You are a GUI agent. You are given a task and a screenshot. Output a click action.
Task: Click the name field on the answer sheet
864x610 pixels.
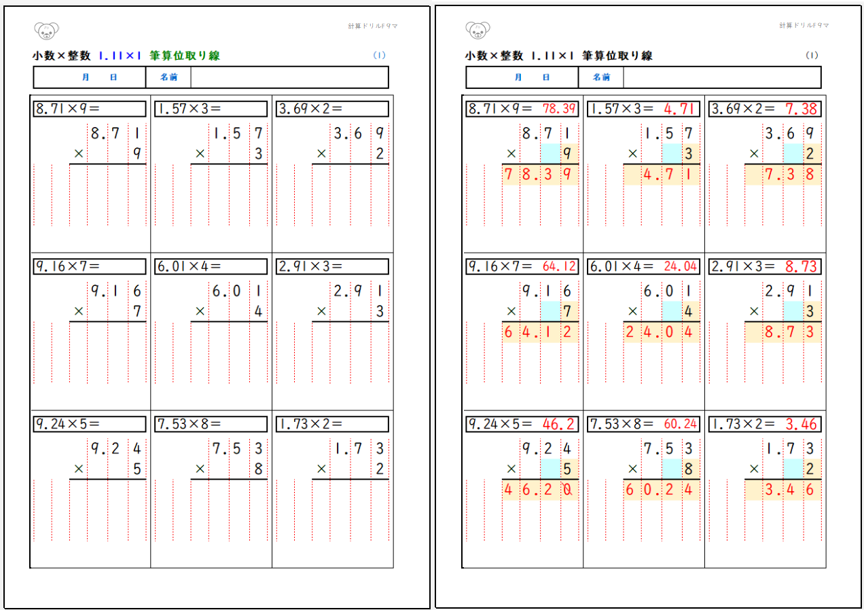pos(721,77)
